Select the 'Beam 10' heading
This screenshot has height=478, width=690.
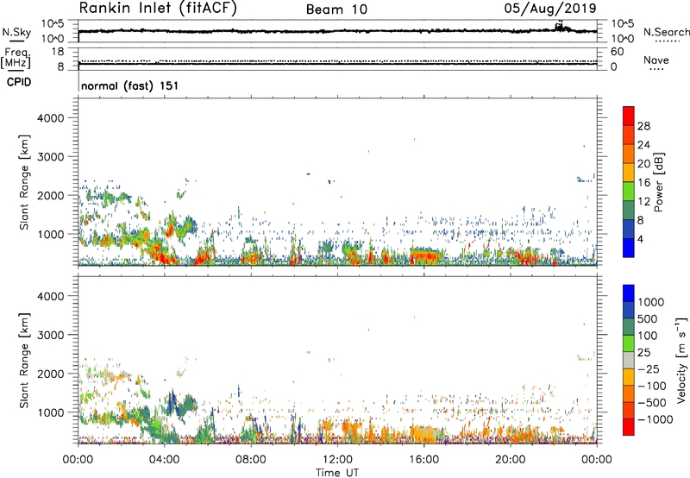tap(336, 9)
